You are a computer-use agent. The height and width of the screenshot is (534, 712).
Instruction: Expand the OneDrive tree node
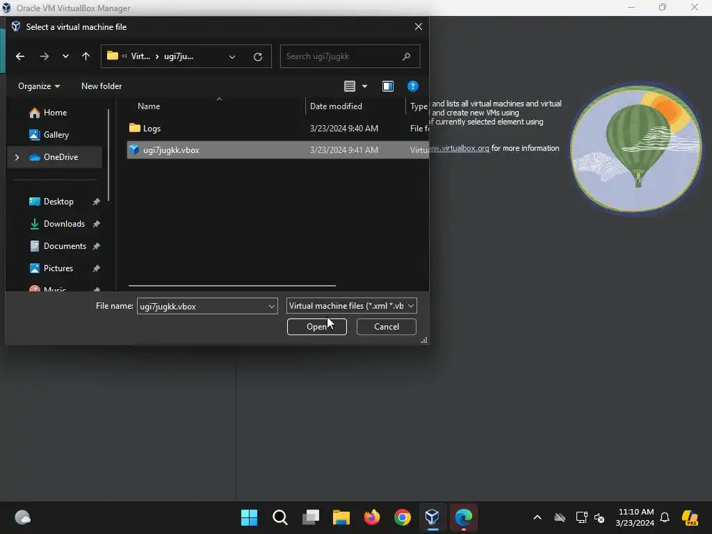point(17,157)
